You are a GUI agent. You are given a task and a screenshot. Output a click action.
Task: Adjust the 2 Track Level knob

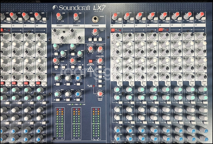tap(100, 61)
